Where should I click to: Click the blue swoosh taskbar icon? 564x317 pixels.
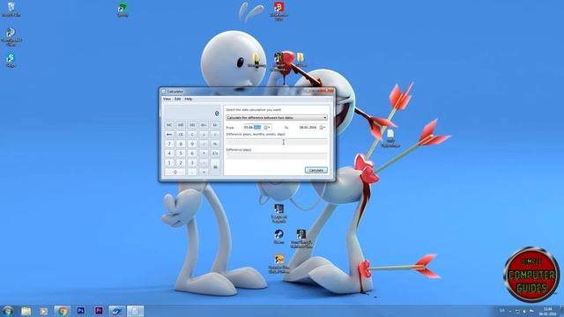click(x=116, y=311)
